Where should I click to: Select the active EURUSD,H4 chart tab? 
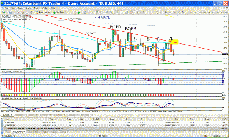pyautogui.click(x=7, y=115)
